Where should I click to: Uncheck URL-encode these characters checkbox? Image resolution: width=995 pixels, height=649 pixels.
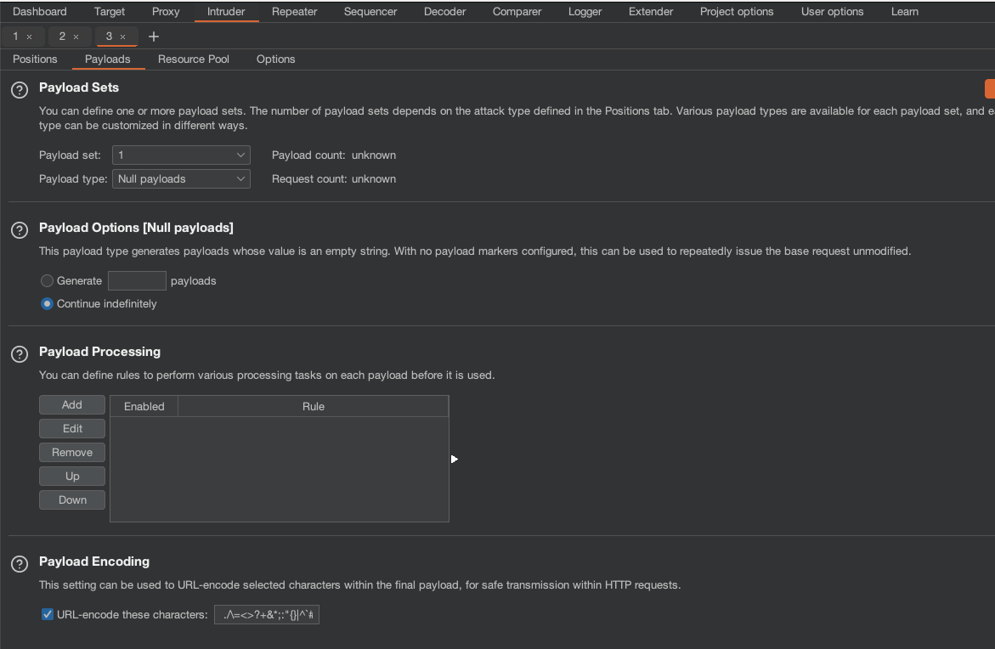click(x=48, y=614)
